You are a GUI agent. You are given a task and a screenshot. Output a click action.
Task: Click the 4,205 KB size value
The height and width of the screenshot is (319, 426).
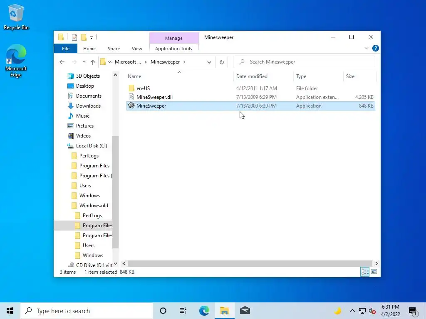point(364,97)
